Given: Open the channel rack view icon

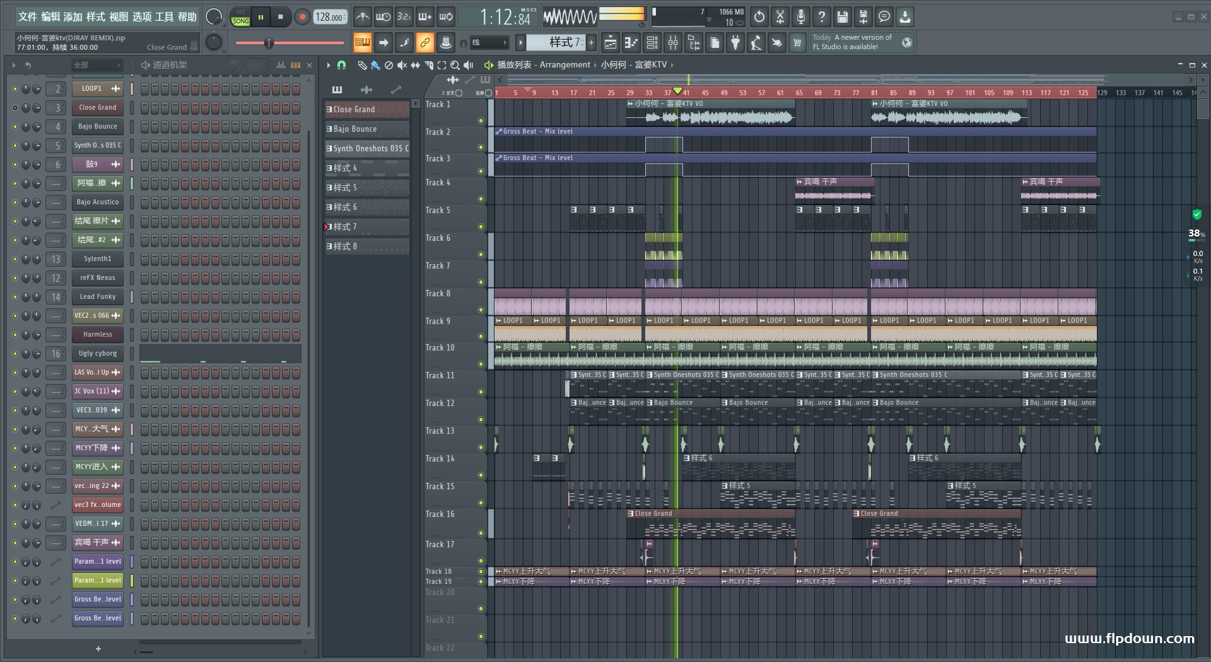Looking at the screenshot, I should [x=652, y=43].
